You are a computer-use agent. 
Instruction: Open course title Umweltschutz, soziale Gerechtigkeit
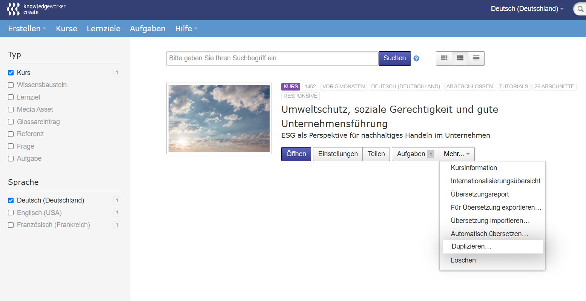pyautogui.click(x=390, y=117)
